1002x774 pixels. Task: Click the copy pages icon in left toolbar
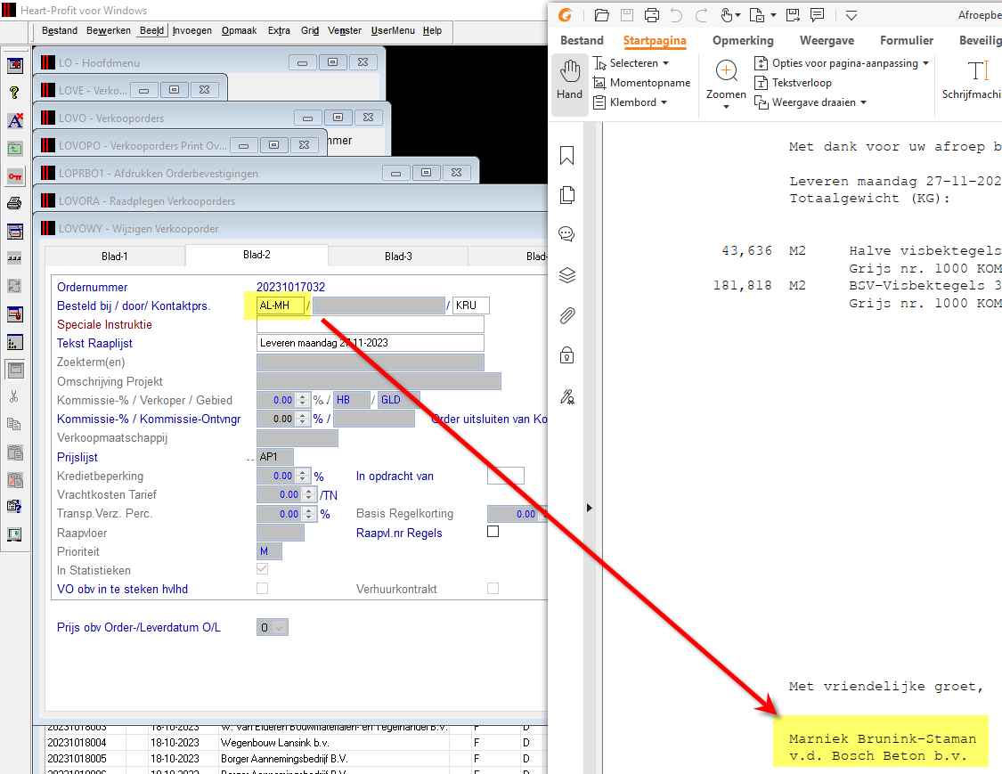point(14,424)
